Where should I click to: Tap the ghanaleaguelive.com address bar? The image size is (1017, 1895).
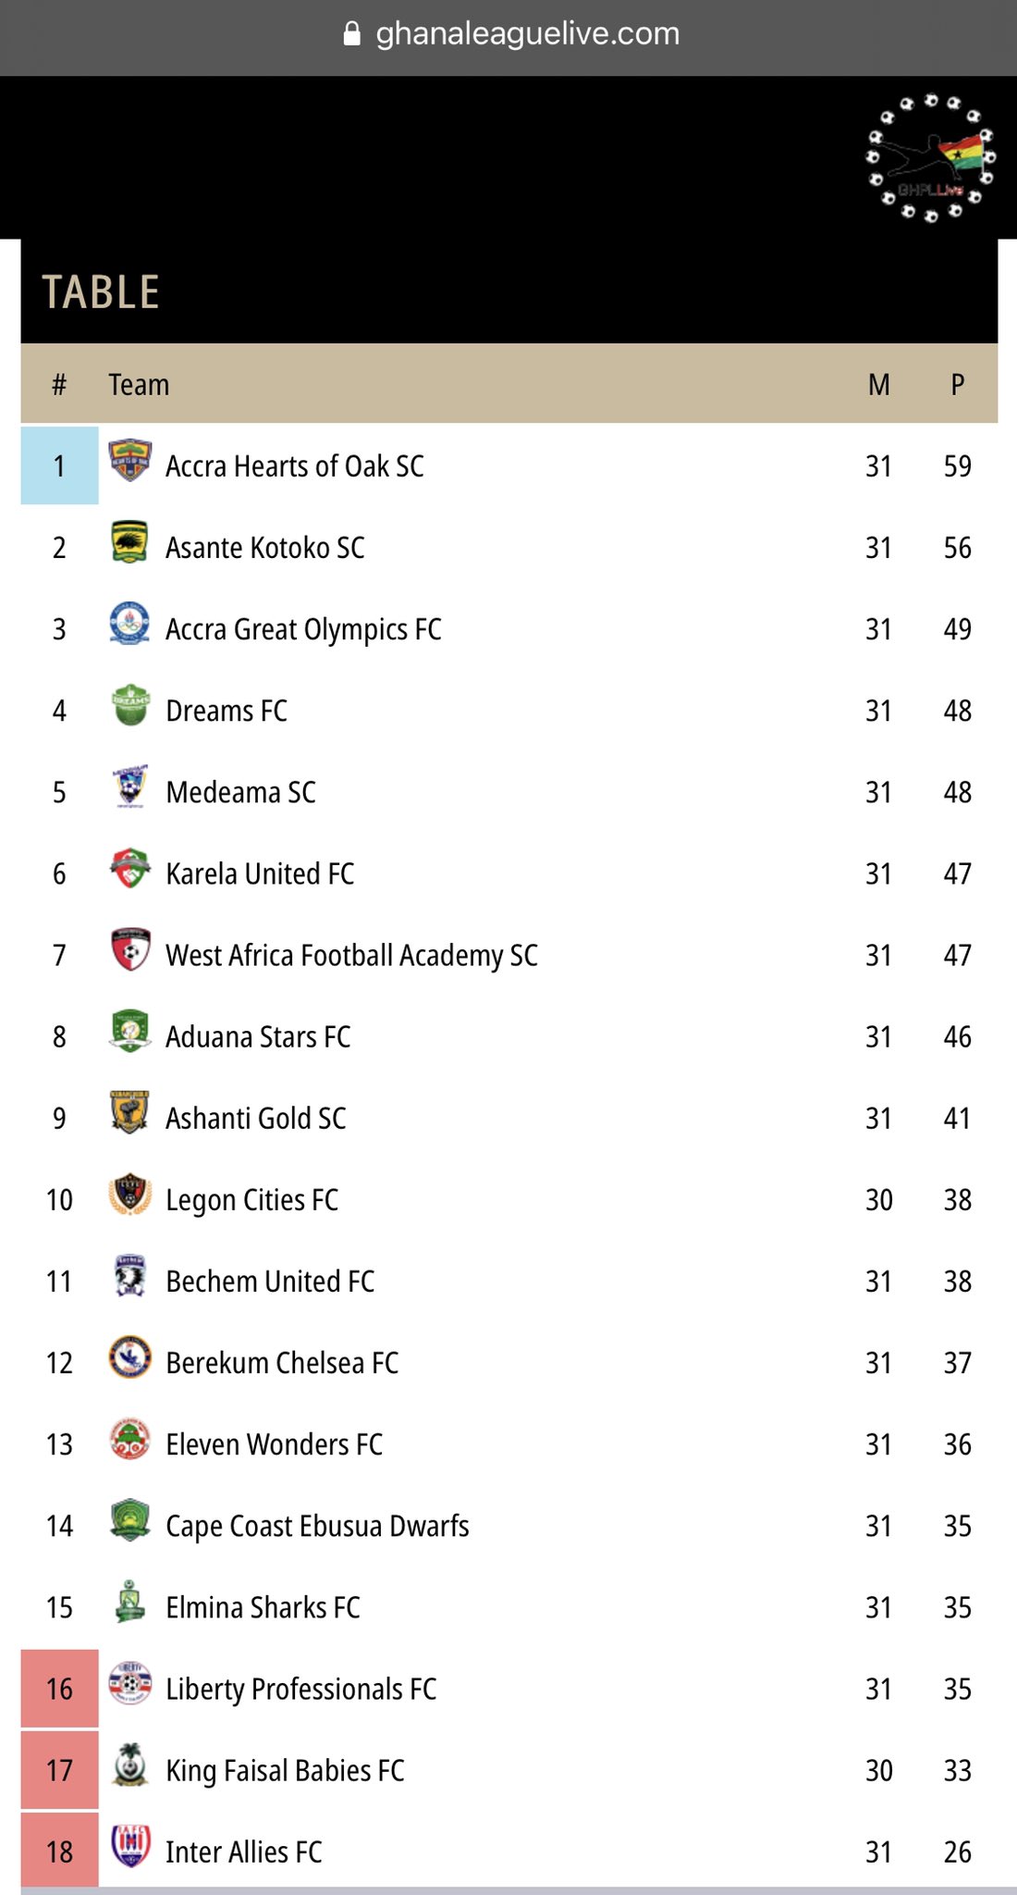coord(510,34)
